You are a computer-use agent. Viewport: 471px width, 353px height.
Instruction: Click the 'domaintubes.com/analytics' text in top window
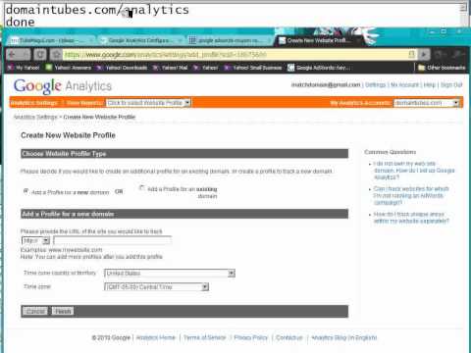point(97,10)
